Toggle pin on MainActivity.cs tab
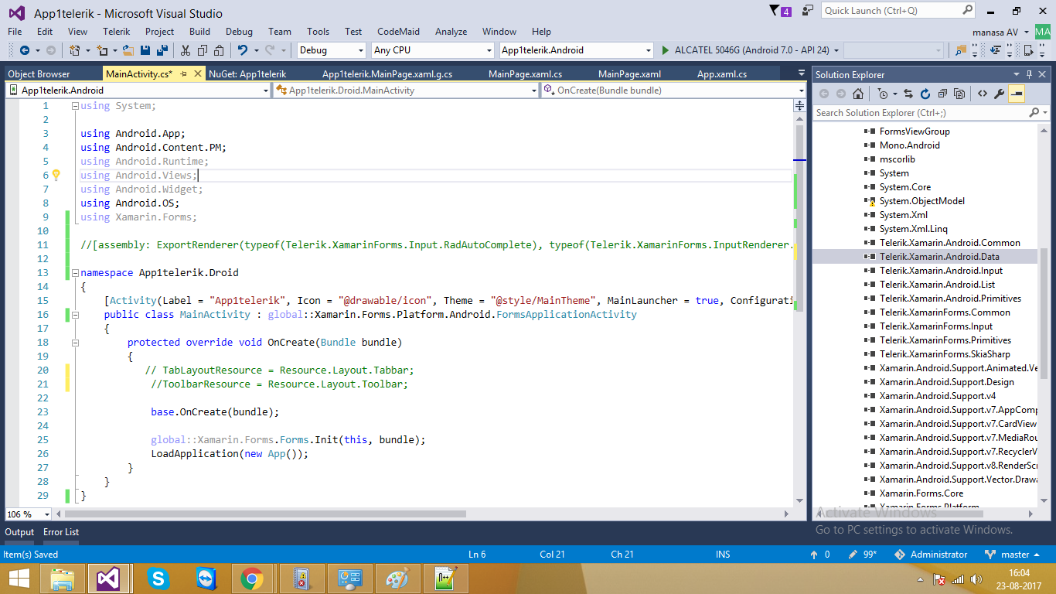 point(183,74)
